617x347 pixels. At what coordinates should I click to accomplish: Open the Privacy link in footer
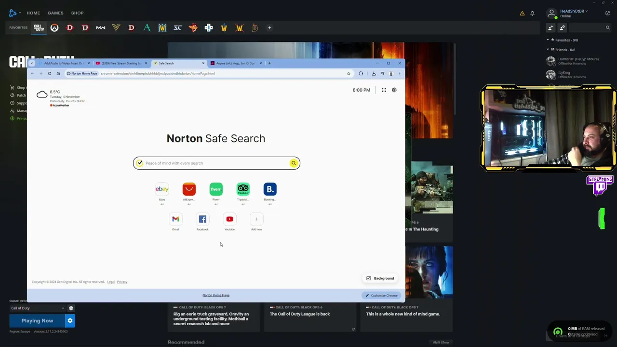[122, 282]
